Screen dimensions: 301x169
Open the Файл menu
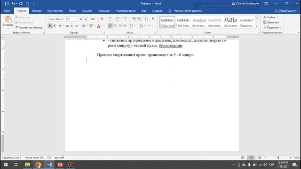point(7,11)
